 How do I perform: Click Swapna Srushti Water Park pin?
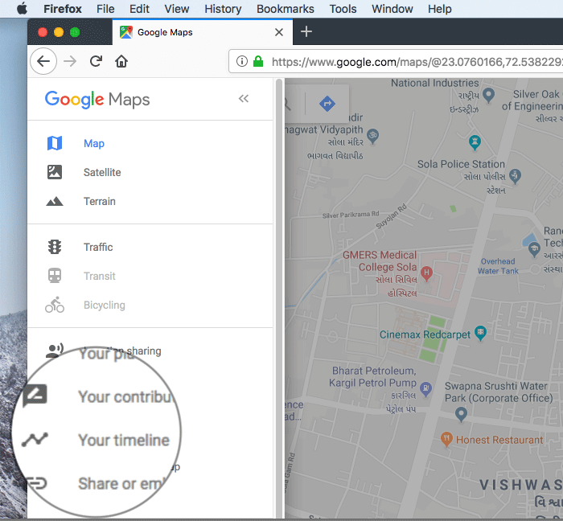[x=461, y=414]
